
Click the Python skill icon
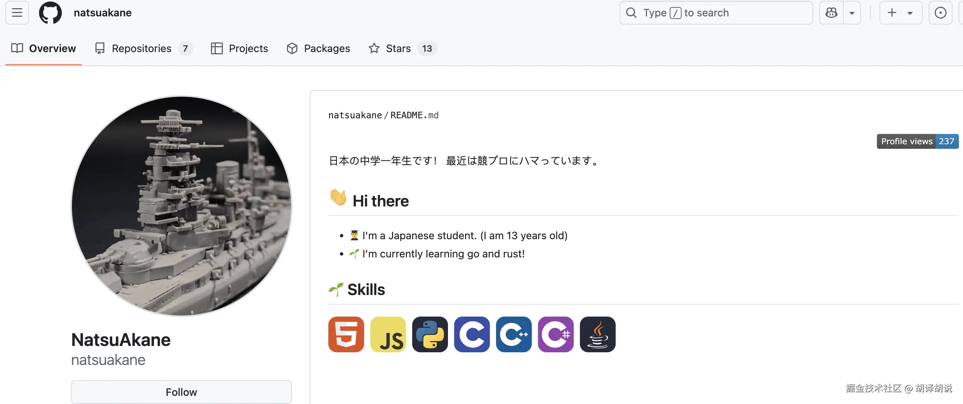pos(430,334)
